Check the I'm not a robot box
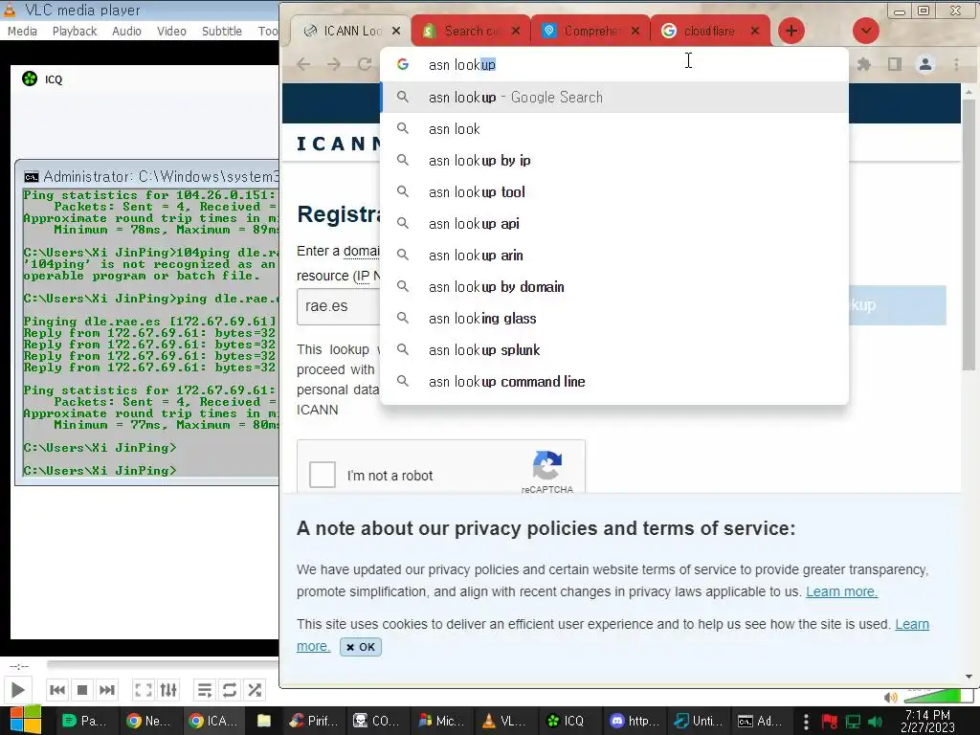 [323, 475]
